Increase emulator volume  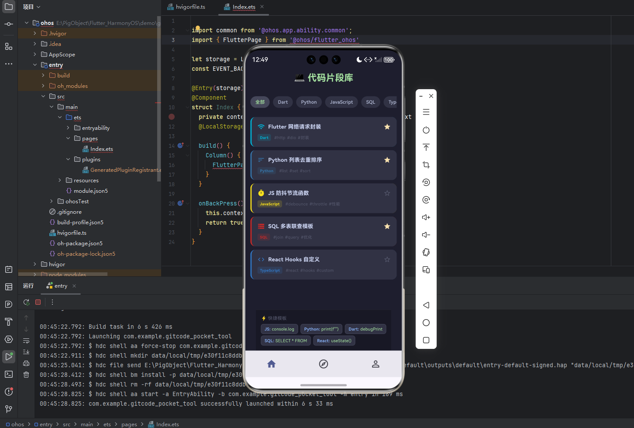(x=426, y=217)
